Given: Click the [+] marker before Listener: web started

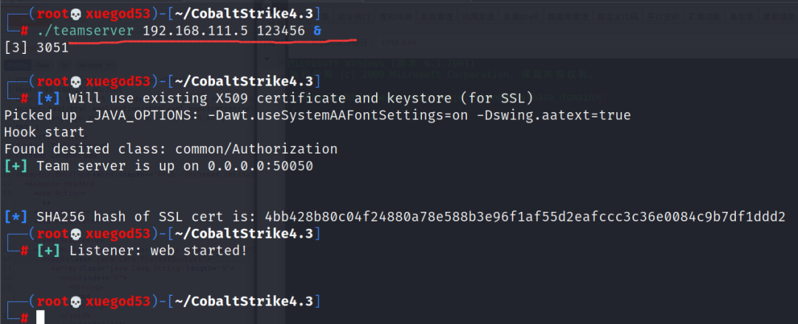Looking at the screenshot, I should pyautogui.click(x=48, y=251).
